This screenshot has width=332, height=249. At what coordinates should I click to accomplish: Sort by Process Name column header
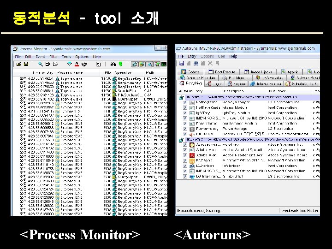pos(77,73)
